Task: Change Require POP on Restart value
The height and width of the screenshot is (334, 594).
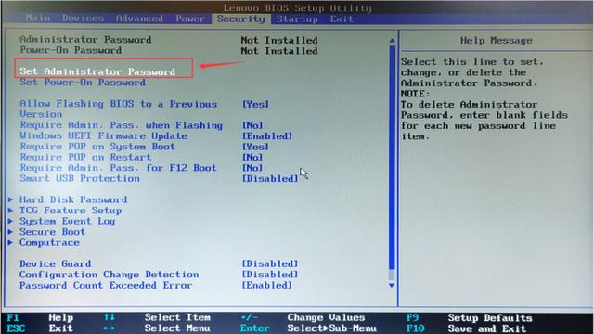Action: [252, 157]
